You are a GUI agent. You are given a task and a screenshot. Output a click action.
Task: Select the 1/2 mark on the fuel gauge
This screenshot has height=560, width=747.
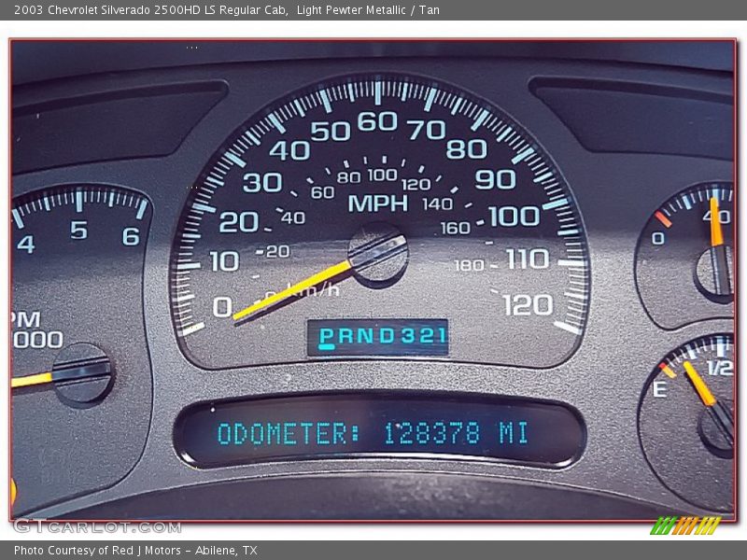720,368
